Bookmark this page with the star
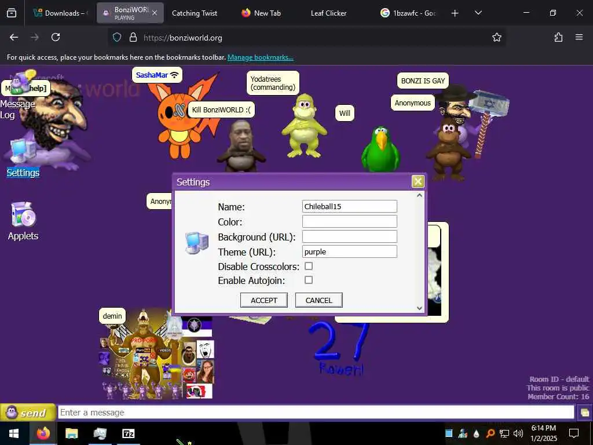This screenshot has height=445, width=593. pyautogui.click(x=496, y=37)
